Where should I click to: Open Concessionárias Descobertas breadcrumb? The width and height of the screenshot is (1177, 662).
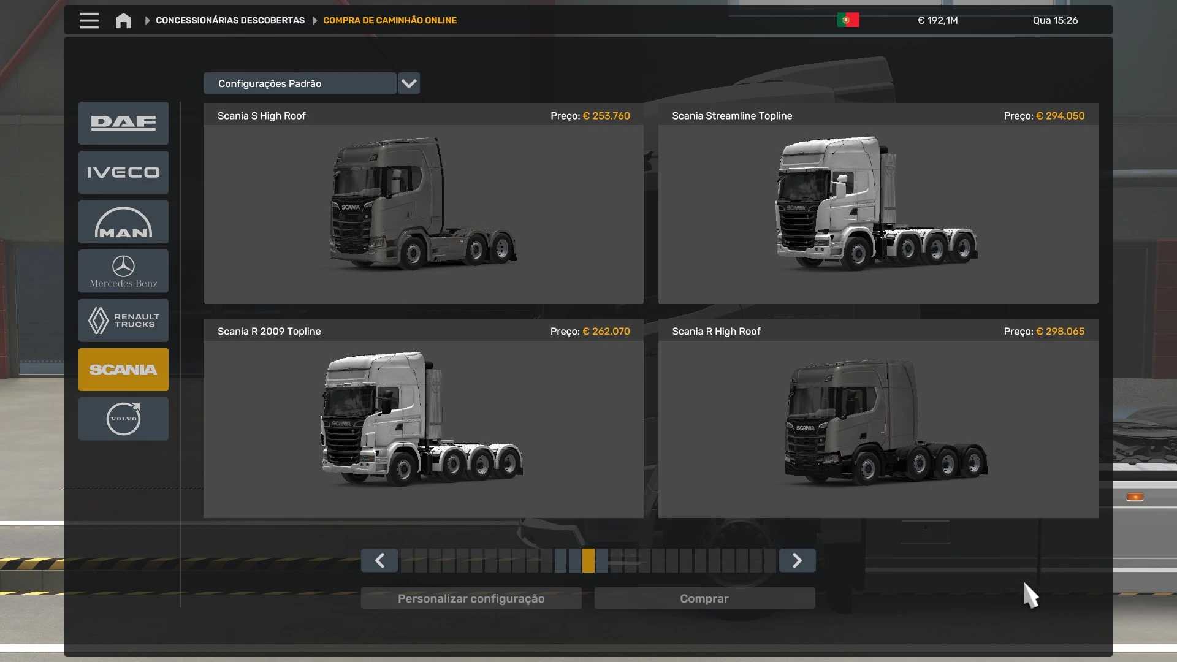point(230,20)
